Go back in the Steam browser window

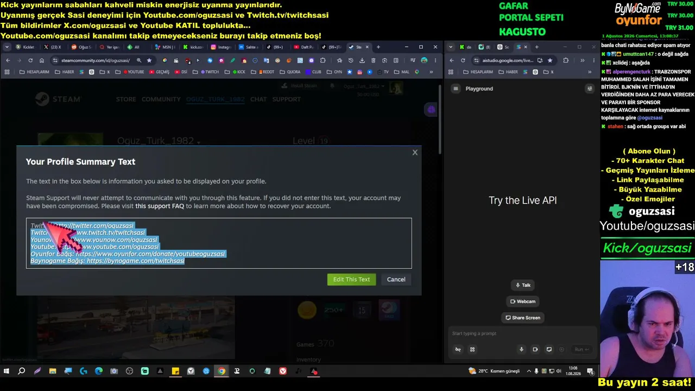(8, 60)
